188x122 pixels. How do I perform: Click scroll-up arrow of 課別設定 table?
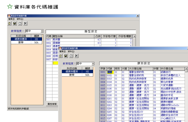[x=186, y=69]
